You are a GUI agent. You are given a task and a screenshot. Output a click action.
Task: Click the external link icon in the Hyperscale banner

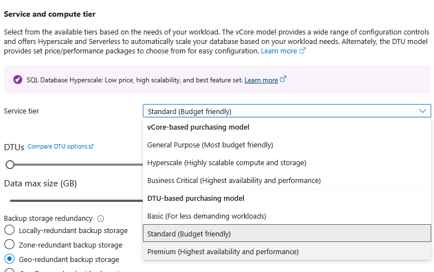pyautogui.click(x=283, y=79)
